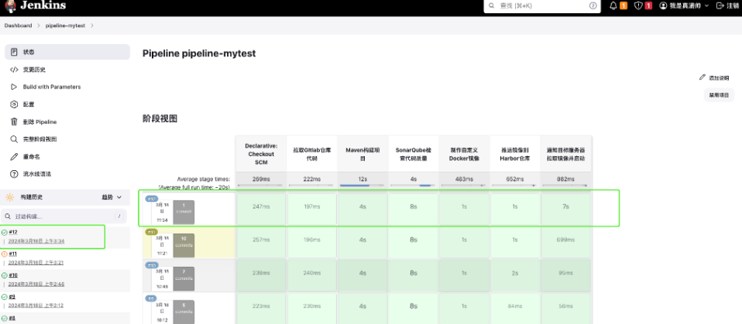This screenshot has height=324, width=742.
Task: Click the Dashboard breadcrumb link
Action: coord(19,26)
